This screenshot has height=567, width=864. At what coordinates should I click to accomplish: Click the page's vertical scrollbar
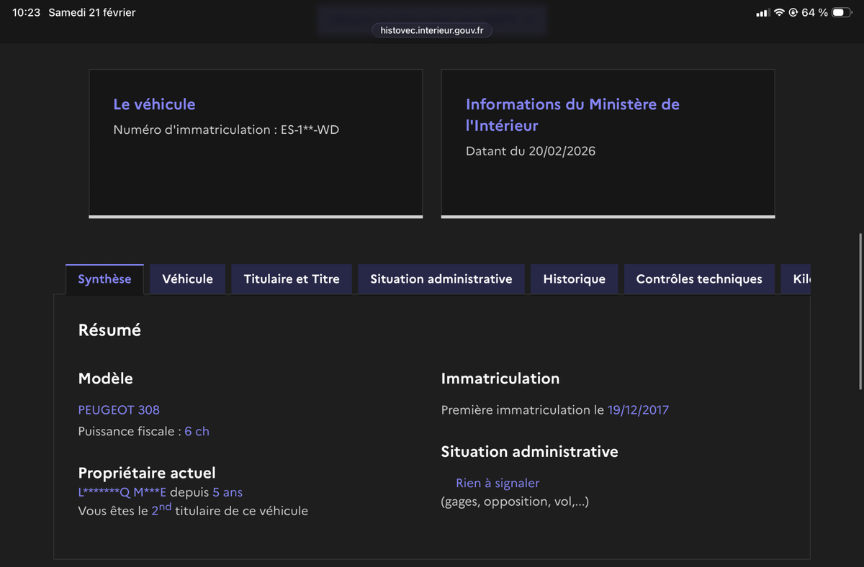[x=860, y=311]
